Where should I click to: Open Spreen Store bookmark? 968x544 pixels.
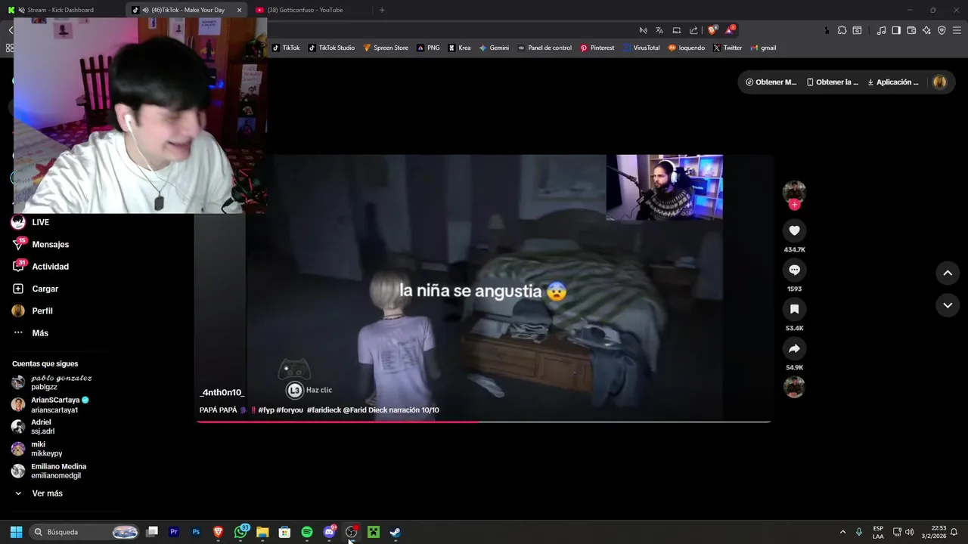pyautogui.click(x=386, y=48)
